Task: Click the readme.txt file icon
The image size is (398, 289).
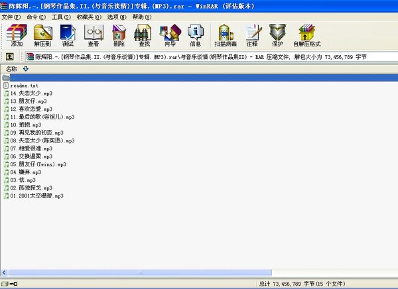Action: coord(6,86)
